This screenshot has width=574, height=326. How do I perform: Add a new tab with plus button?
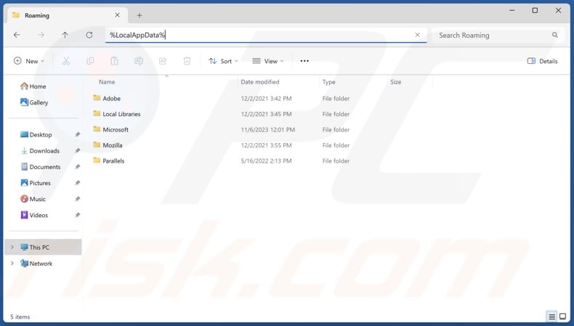(140, 15)
